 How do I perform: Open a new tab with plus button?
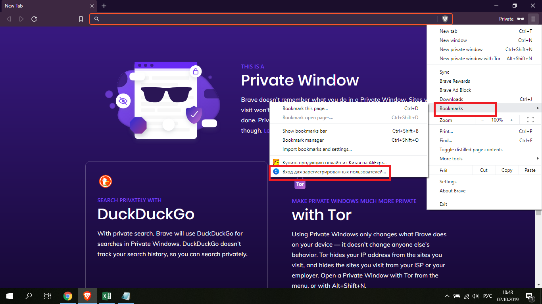pyautogui.click(x=104, y=6)
